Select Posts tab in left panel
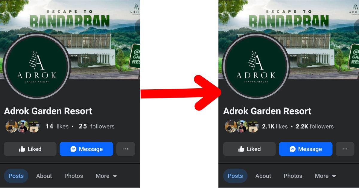359x188 pixels. tap(16, 176)
